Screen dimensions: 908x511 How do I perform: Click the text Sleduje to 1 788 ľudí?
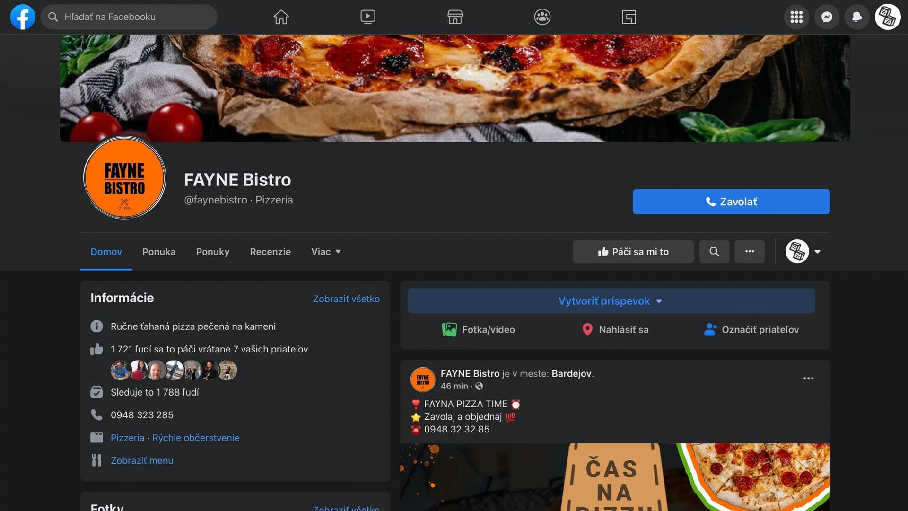(155, 392)
